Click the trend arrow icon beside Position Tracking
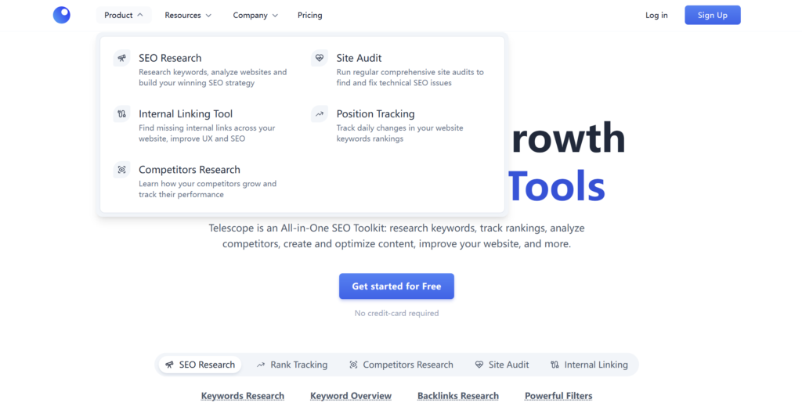This screenshot has height=410, width=802. [320, 113]
